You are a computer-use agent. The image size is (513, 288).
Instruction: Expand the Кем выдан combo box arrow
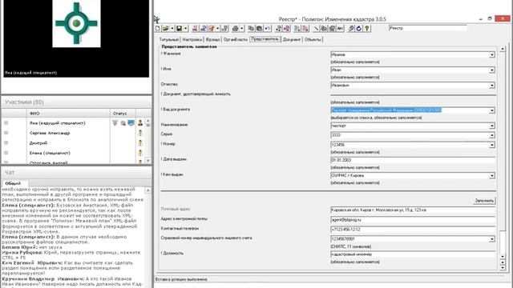pyautogui.click(x=491, y=176)
